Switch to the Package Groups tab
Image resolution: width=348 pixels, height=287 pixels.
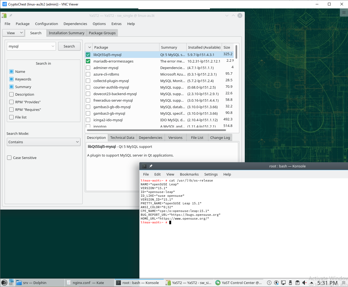point(102,33)
